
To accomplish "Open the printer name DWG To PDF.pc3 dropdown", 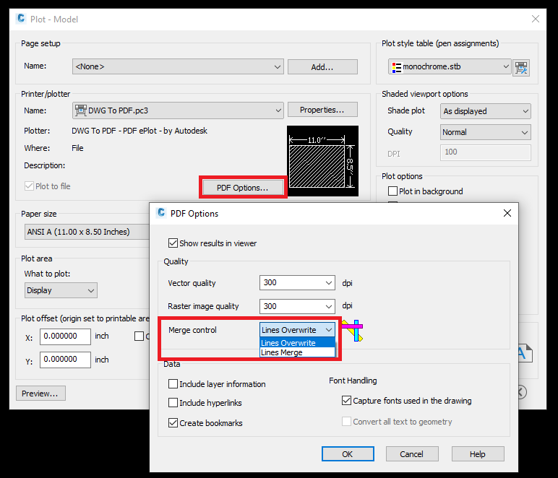I will coord(178,110).
